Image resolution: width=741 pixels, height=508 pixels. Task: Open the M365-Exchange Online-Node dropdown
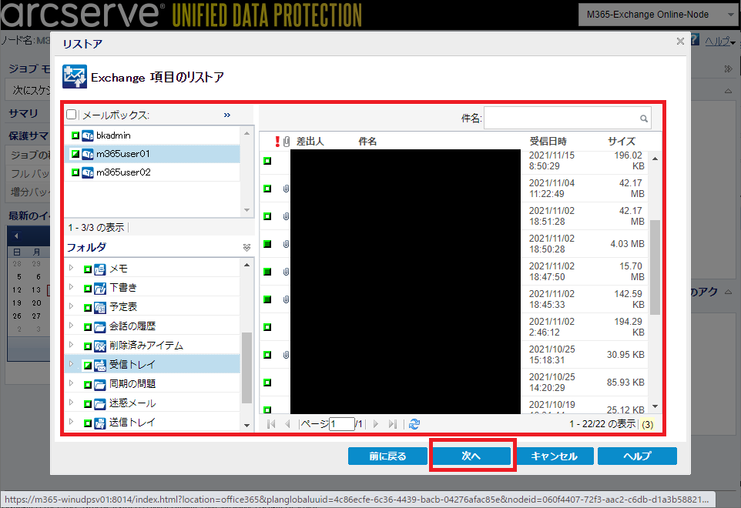[x=658, y=15]
